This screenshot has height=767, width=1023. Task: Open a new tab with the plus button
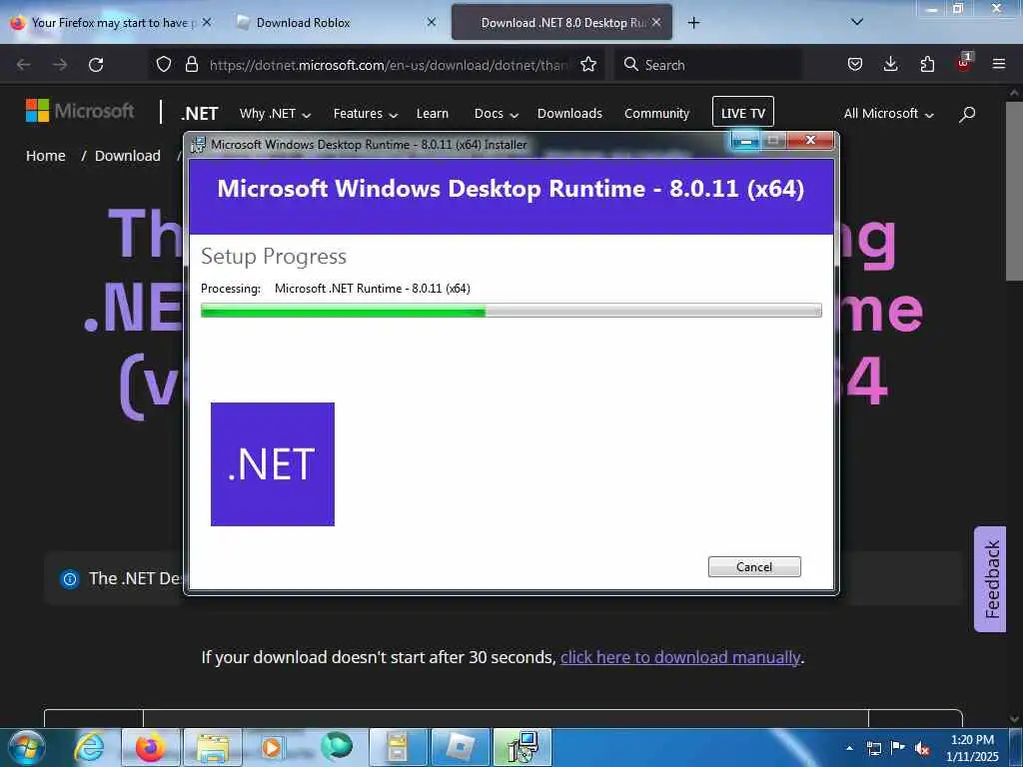[x=693, y=23]
